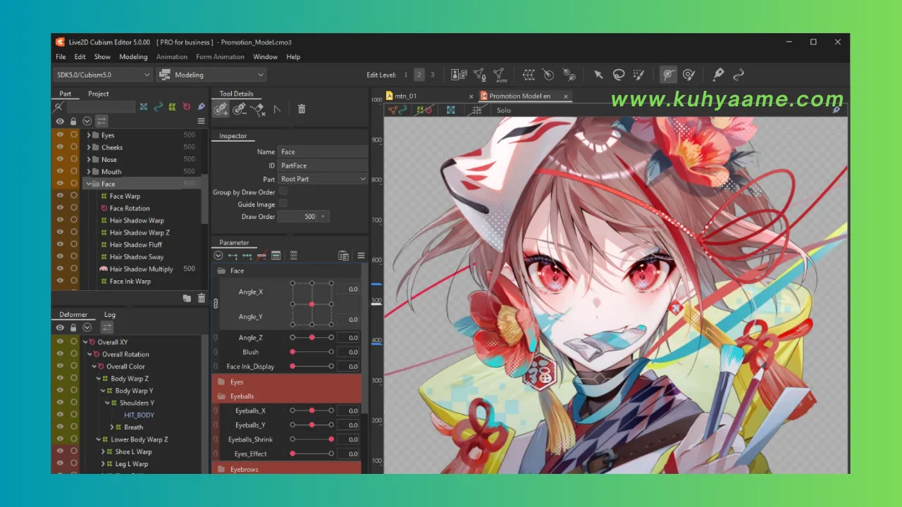
Task: Click the pen-shaped tool icon in toolbar
Action: coord(718,75)
